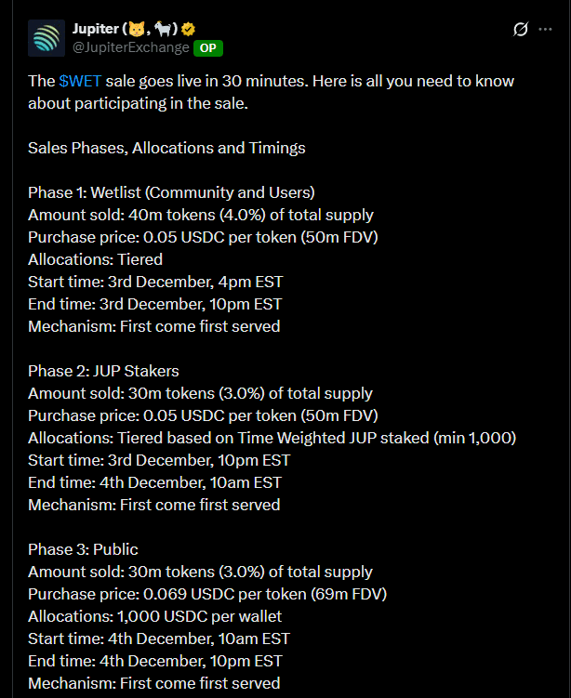Click the "Phase 1: Wetlist" heading line

(x=171, y=192)
